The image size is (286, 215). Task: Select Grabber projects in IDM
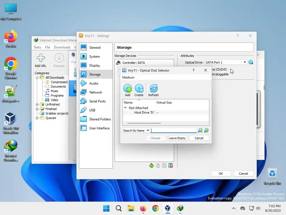(57, 113)
